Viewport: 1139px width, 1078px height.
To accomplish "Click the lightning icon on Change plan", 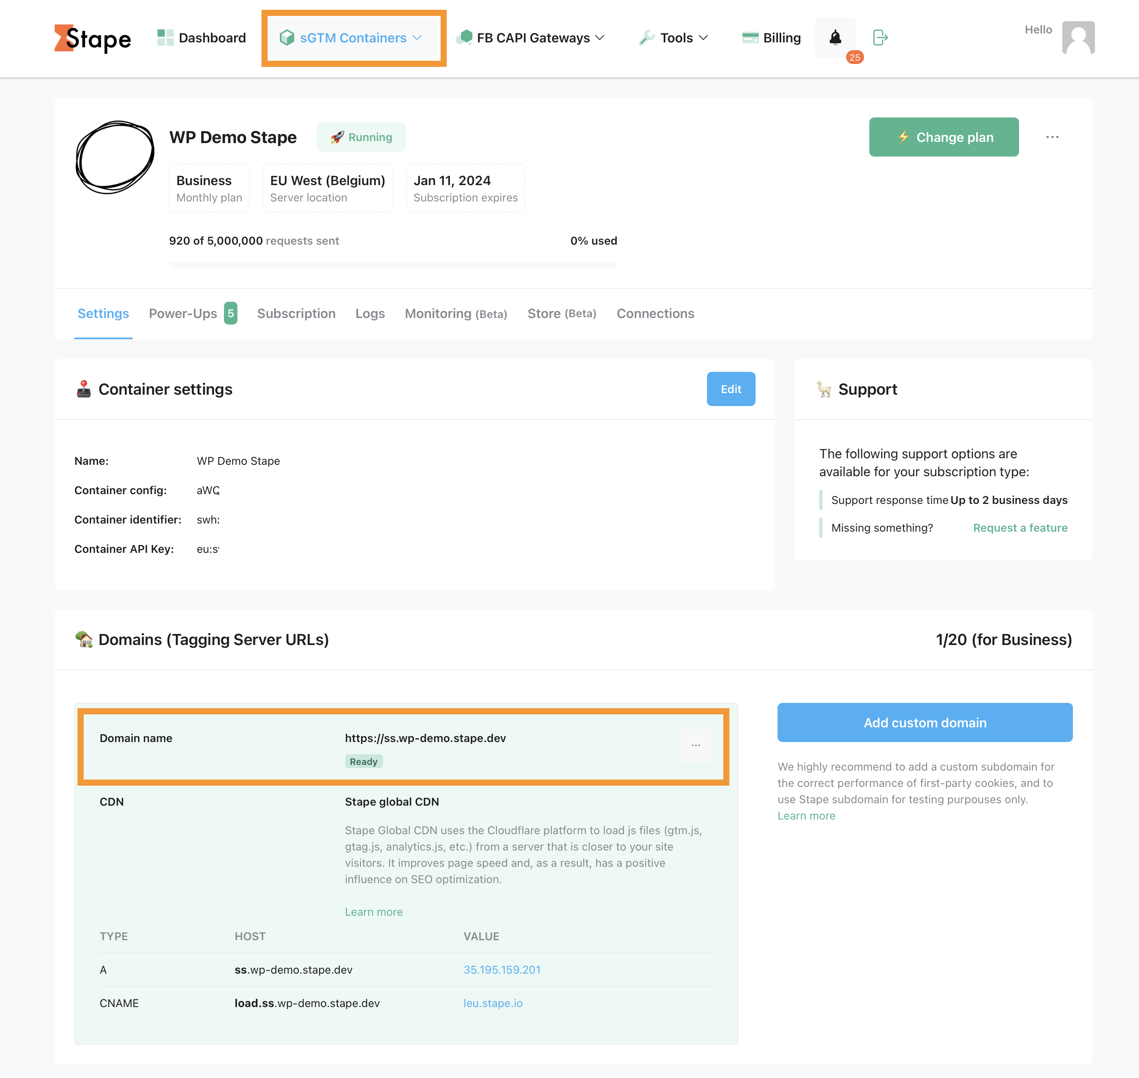I will click(904, 137).
